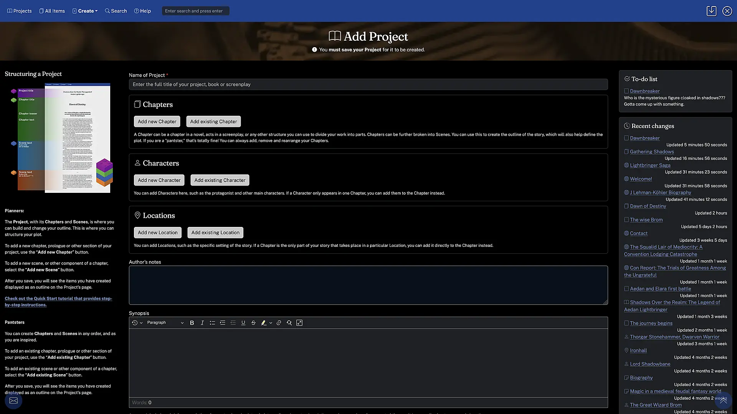Viewport: 737px width, 414px height.
Task: Click the scroll-to-top arrow button
Action: pyautogui.click(x=723, y=401)
